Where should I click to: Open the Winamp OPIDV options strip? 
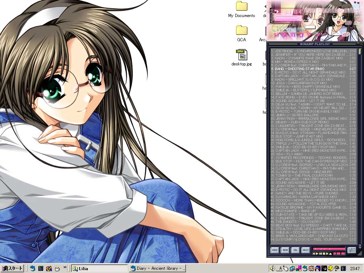271,15
